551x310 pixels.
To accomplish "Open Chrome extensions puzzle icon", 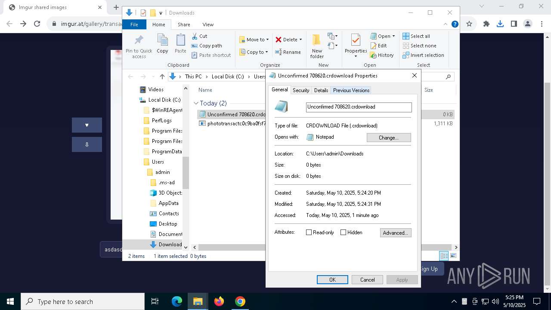I will pos(486,24).
